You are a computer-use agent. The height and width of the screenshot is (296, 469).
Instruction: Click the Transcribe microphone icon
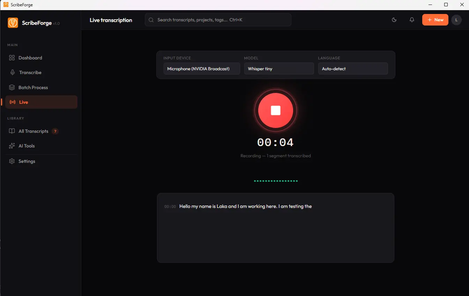click(x=13, y=73)
